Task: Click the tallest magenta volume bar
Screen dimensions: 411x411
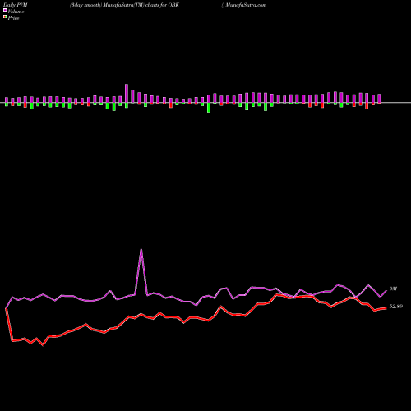Action: pyautogui.click(x=127, y=93)
